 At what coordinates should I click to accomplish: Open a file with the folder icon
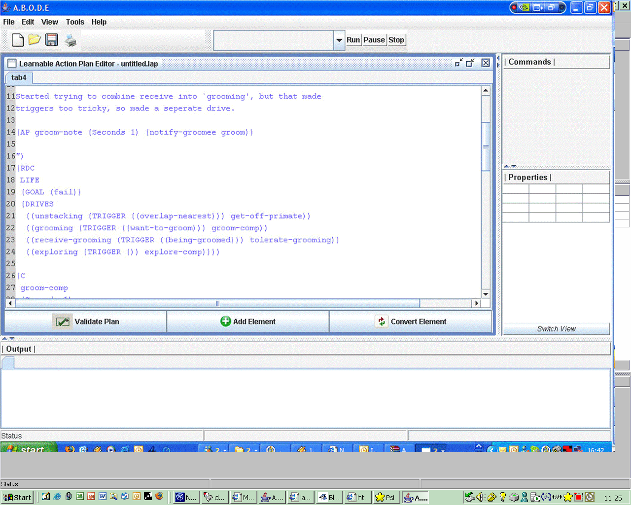[34, 40]
